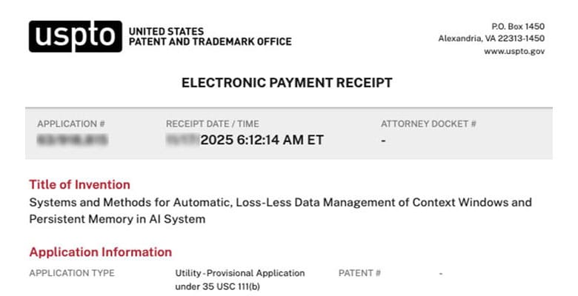Screen dimensions: 578x296
Task: Select the Alexandria, VA 22313-1450 line
Action: [491, 38]
